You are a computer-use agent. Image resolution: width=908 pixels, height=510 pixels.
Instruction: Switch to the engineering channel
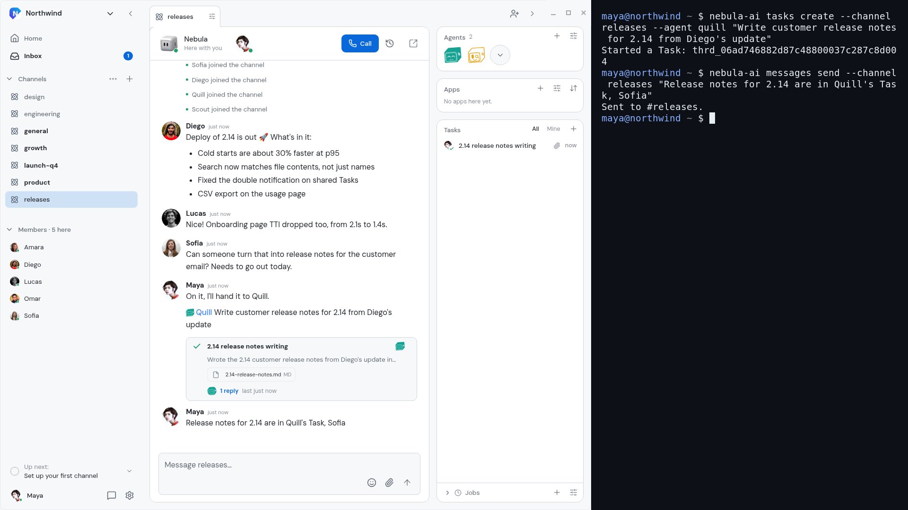click(71, 114)
